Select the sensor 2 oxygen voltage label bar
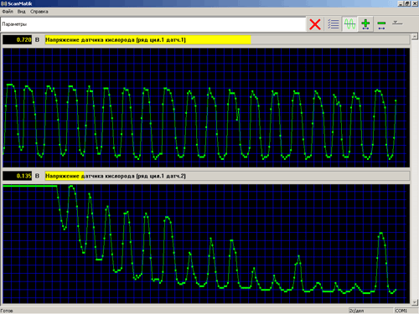 tap(227, 176)
